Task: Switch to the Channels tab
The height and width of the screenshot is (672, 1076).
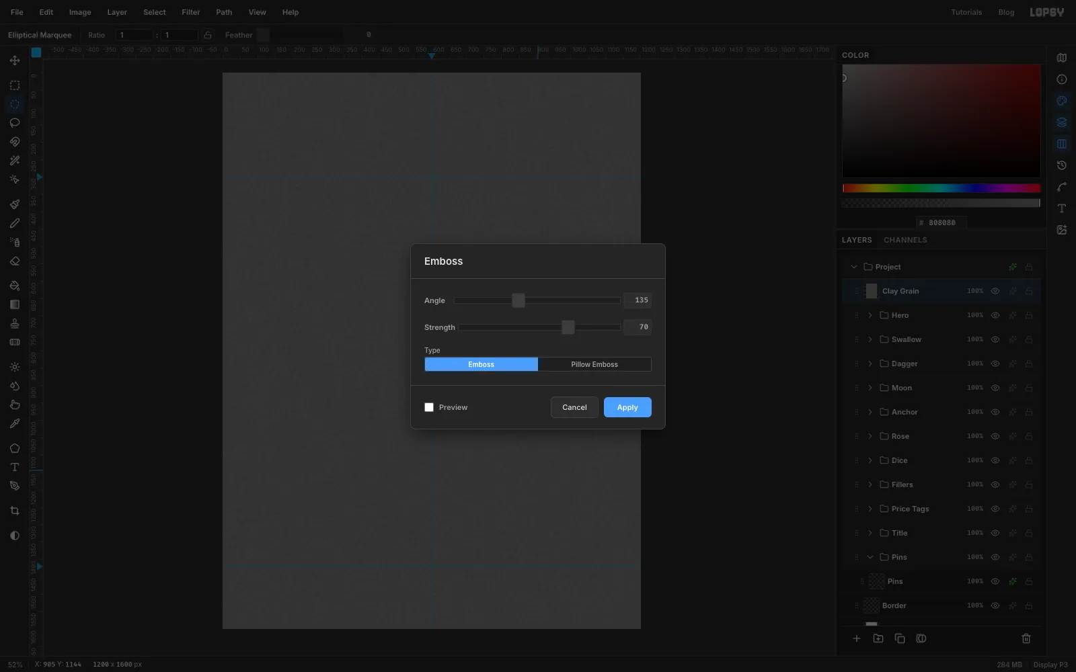Action: point(905,240)
